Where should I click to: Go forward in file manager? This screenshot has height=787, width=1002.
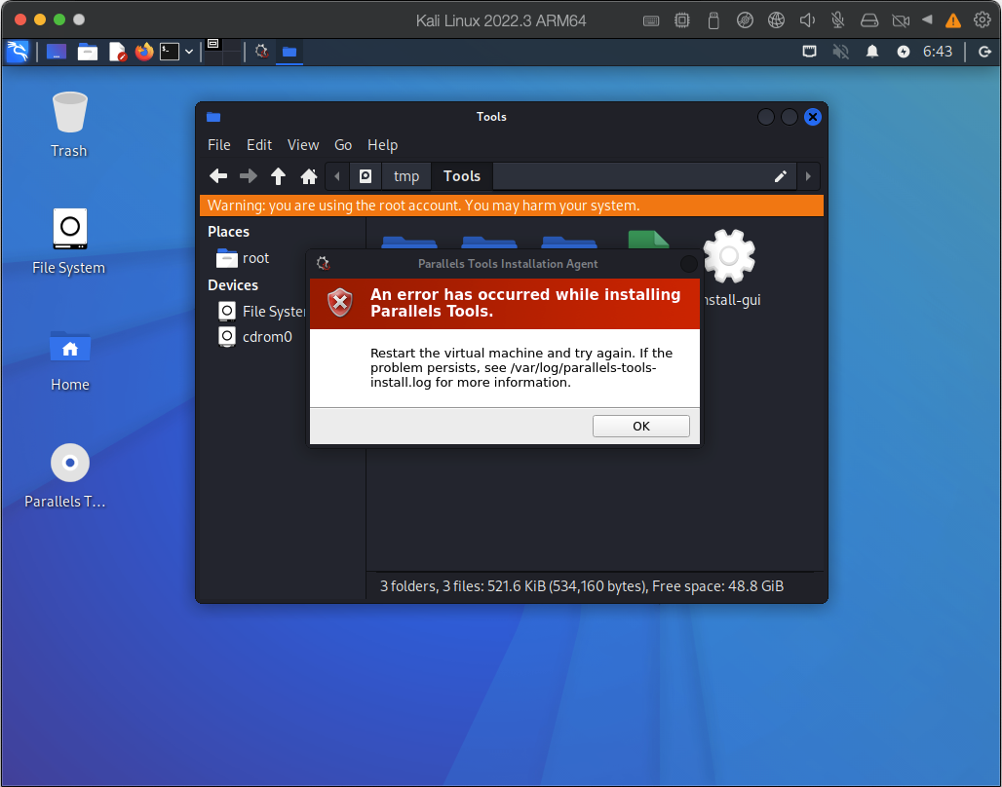248,176
